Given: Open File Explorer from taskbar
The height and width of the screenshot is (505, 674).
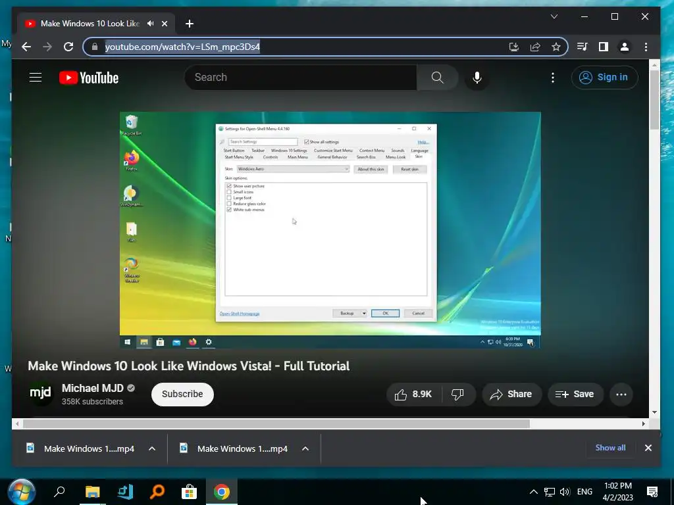Looking at the screenshot, I should [92, 492].
